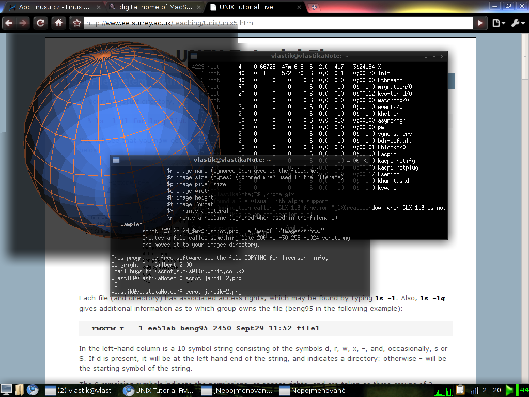529x397 pixels.
Task: Open the file manager taskbar icon
Action: point(20,390)
